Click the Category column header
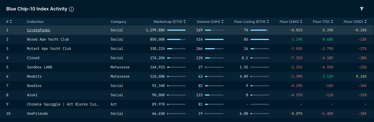The height and width of the screenshot is (122, 374). tap(119, 22)
